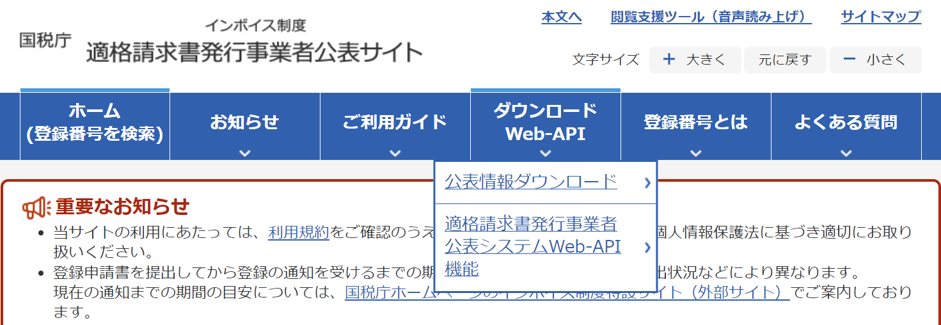Expand chevron under よくある質問
Image resolution: width=941 pixels, height=325 pixels.
pyautogui.click(x=846, y=154)
